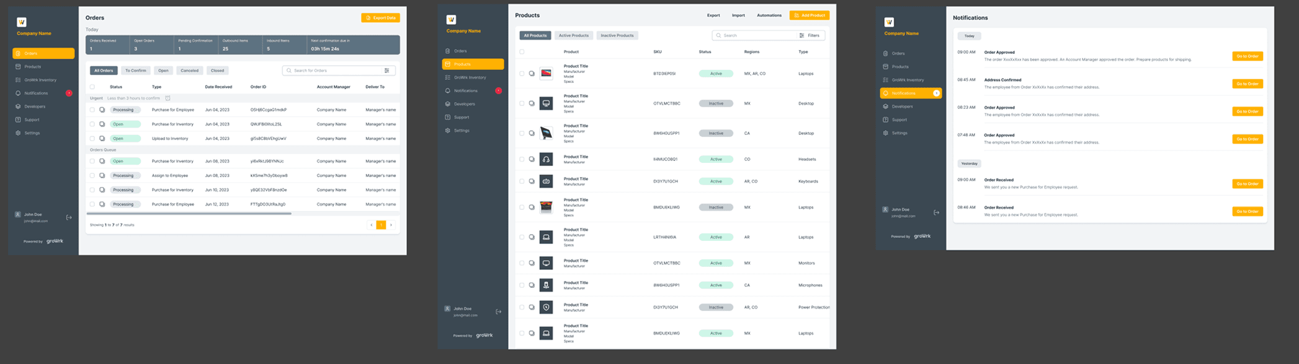This screenshot has width=1299, height=364.
Task: Click the horizontal scrollbar under the Orders table
Action: [x=189, y=214]
